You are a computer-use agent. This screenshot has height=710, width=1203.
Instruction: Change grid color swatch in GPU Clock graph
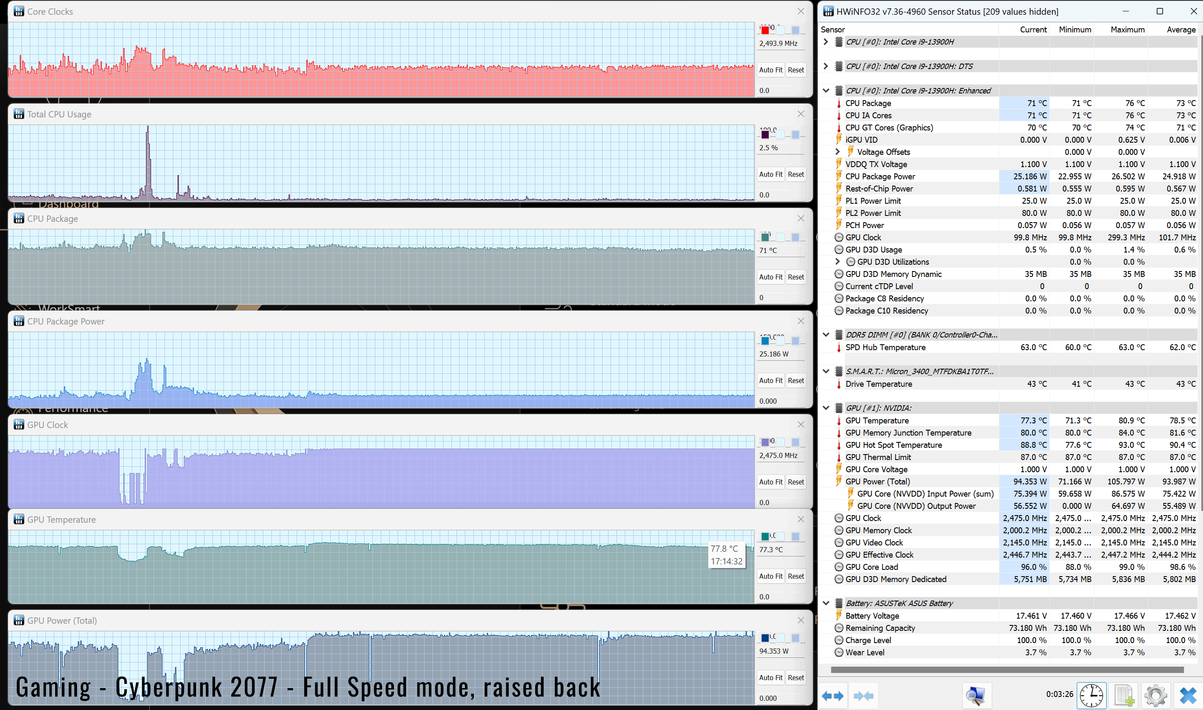click(795, 442)
